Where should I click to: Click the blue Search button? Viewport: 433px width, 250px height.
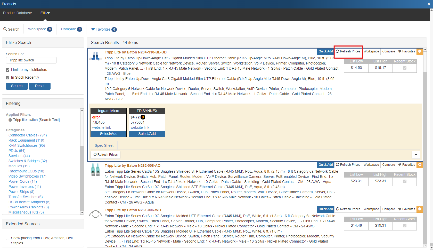[17, 86]
